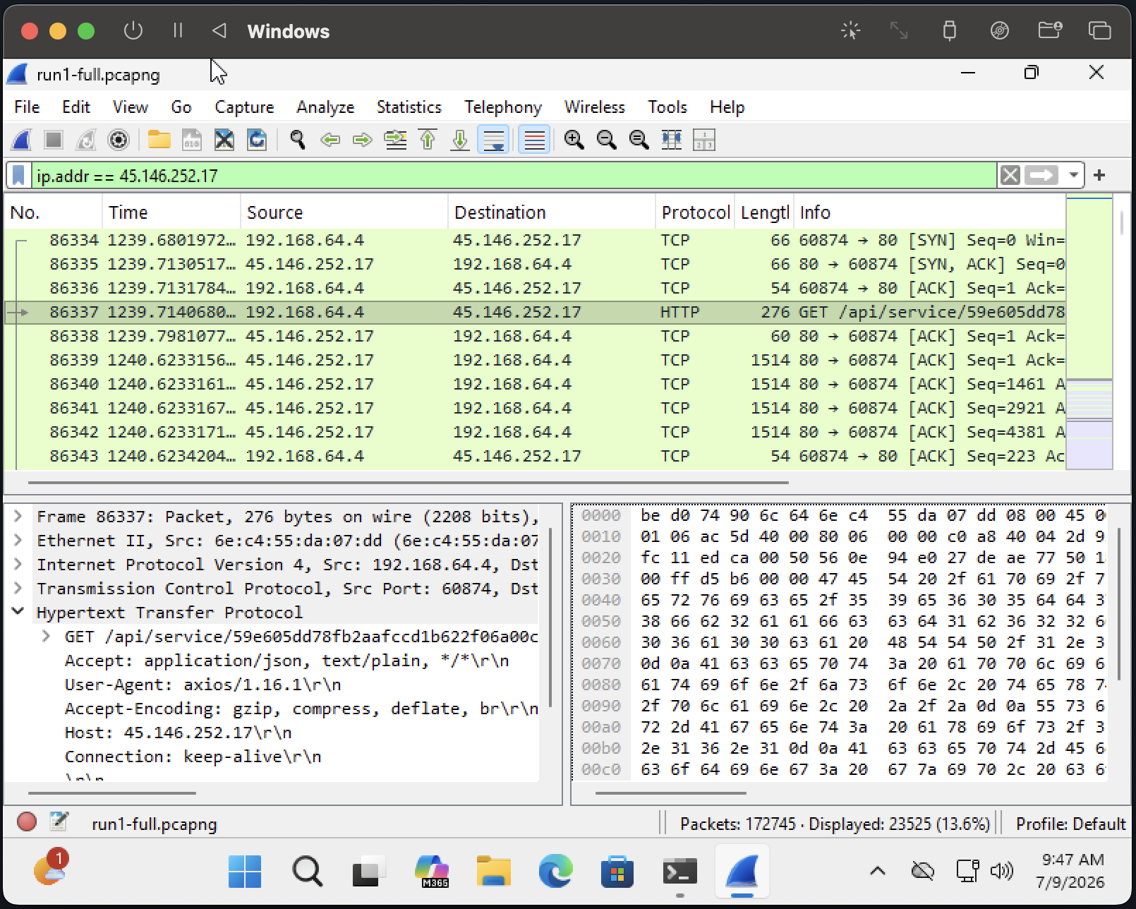Open recent filter history dropdown
The image size is (1136, 909).
pyautogui.click(x=1074, y=175)
